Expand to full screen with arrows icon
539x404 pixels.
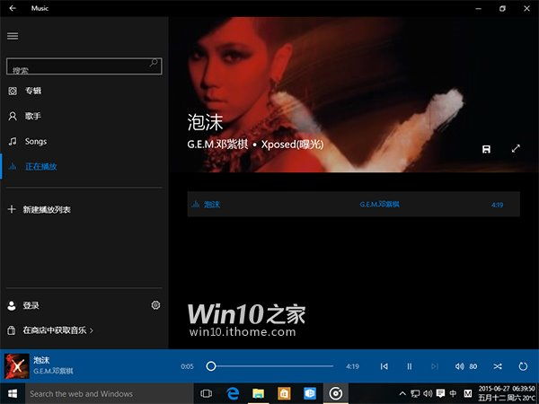click(x=516, y=148)
